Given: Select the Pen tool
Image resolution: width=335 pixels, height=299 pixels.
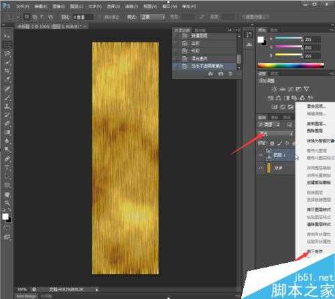Looking at the screenshot, I should point(7,159).
